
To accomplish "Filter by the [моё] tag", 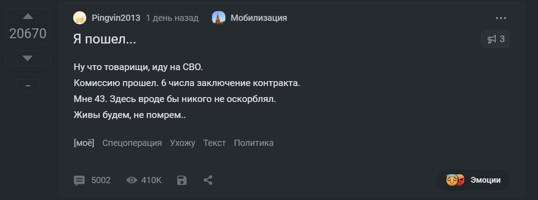I will [84, 143].
